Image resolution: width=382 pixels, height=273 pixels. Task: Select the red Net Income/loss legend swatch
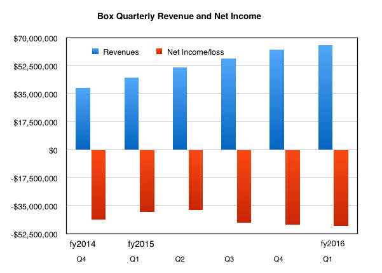(x=159, y=52)
